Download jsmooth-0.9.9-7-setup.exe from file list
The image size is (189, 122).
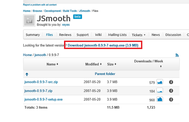(x=44, y=99)
